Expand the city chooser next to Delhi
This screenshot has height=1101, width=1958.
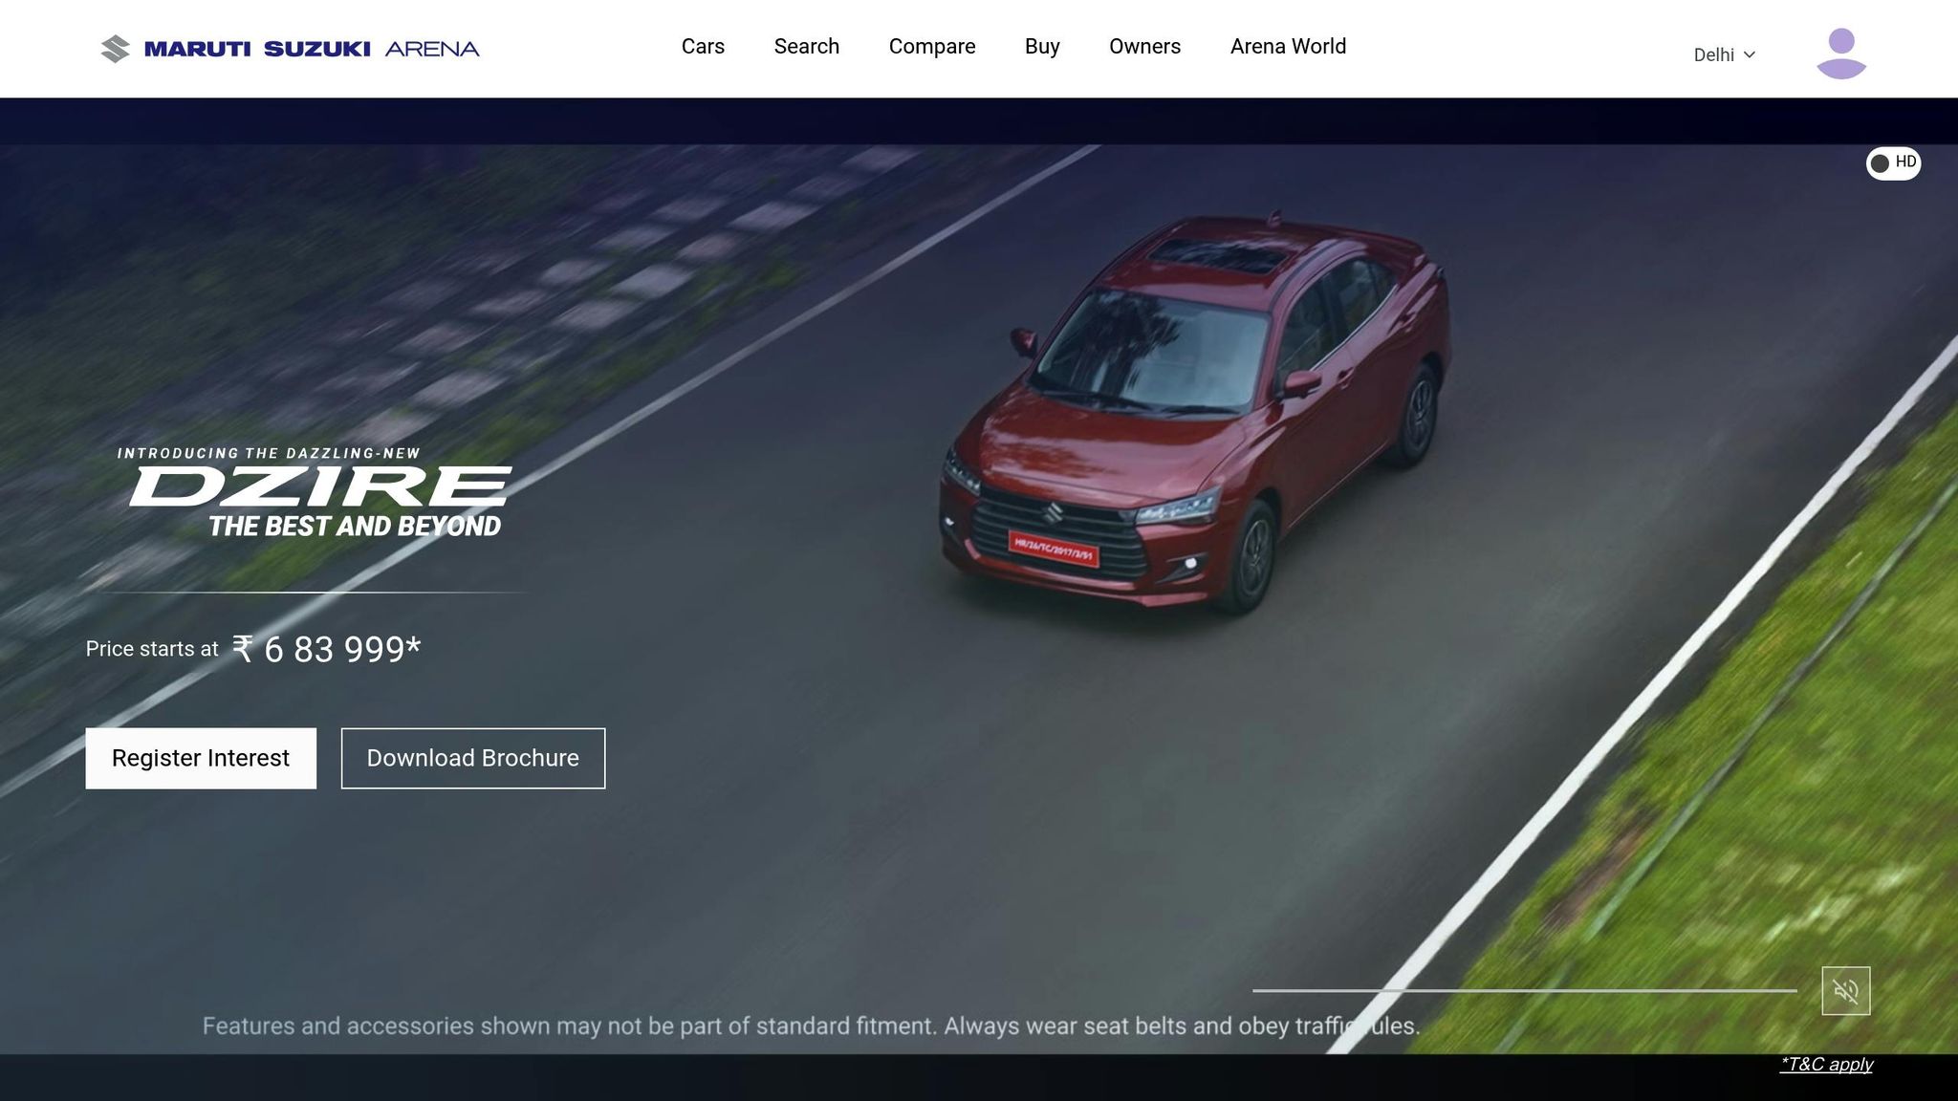(x=1751, y=54)
